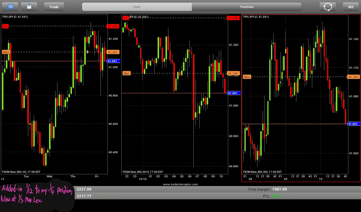This screenshot has width=361, height=212.
Task: Click 'FXCM Raw, BID, M15, 17:00 EST' footer
Action: point(143,172)
